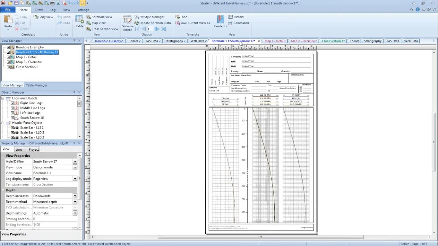Image resolution: width=438 pixels, height=246 pixels.
Task: Click the Paste icon
Action: [8, 19]
